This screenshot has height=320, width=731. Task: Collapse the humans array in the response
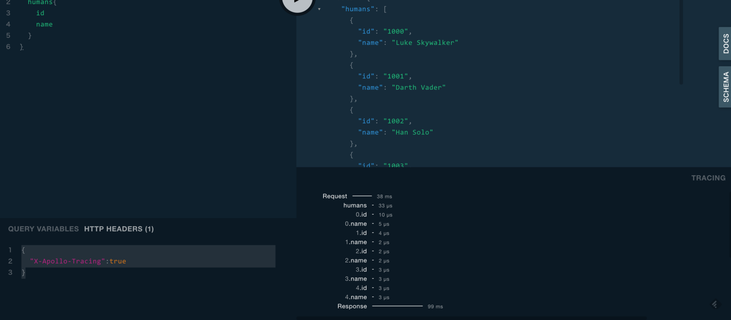[320, 9]
